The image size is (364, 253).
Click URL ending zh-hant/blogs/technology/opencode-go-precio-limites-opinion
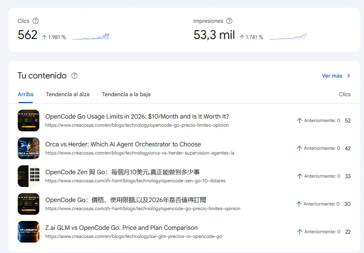pos(143,209)
